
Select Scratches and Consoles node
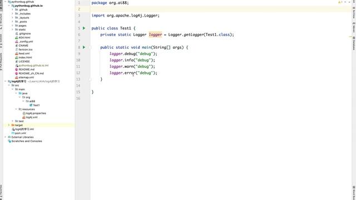tap(27, 141)
